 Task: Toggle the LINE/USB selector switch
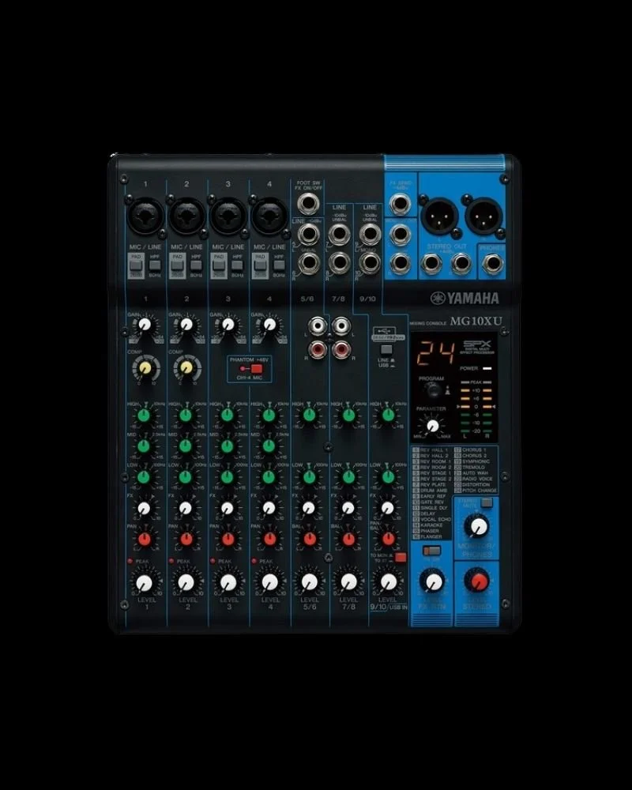388,350
